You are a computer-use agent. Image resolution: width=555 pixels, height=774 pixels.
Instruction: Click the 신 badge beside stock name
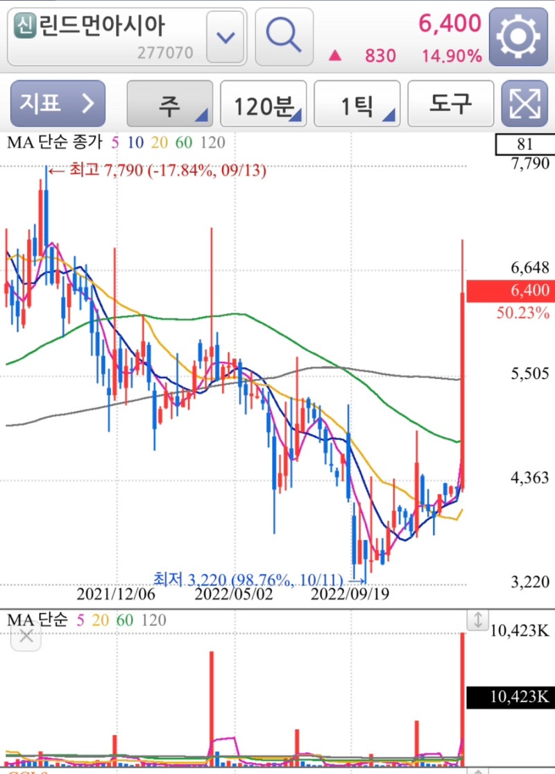[25, 26]
